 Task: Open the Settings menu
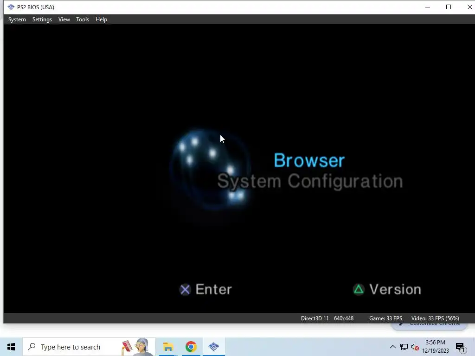[42, 19]
